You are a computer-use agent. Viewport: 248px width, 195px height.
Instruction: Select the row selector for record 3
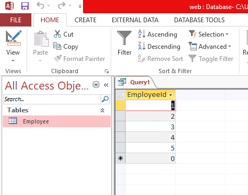click(120, 127)
